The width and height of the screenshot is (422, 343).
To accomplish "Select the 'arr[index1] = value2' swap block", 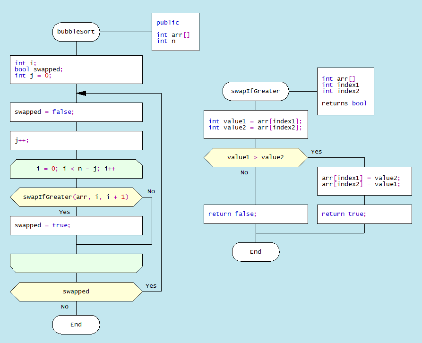I will (x=364, y=181).
